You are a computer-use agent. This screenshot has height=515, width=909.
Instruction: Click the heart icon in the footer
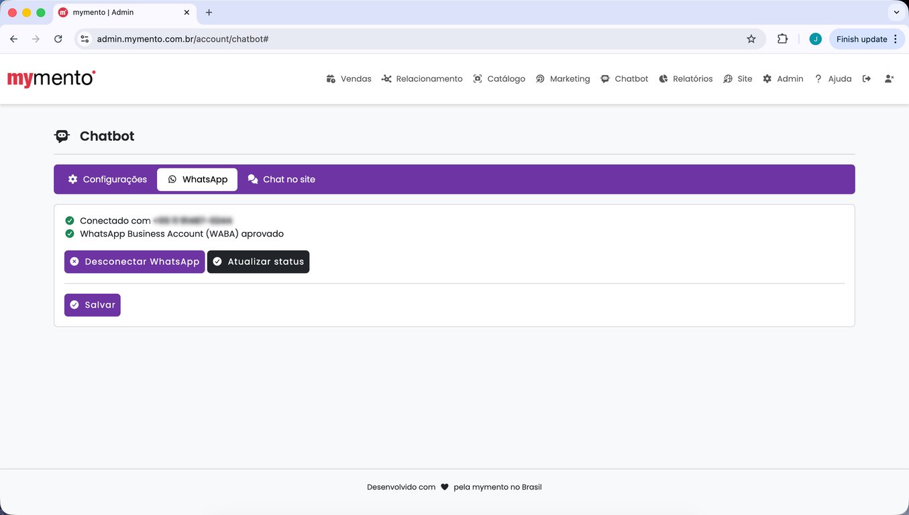pos(445,488)
